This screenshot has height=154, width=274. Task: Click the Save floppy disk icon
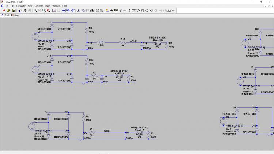coord(13,10)
